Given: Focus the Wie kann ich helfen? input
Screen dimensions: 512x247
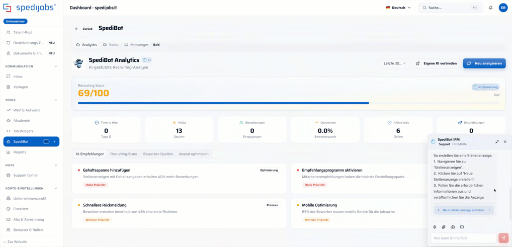Looking at the screenshot, I should coord(463,238).
